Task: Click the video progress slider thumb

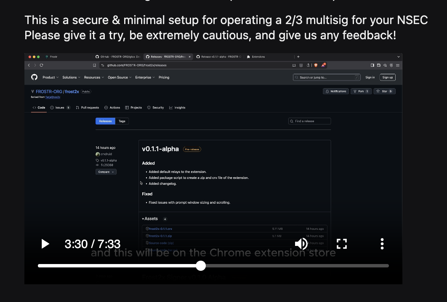Action: coord(201,266)
